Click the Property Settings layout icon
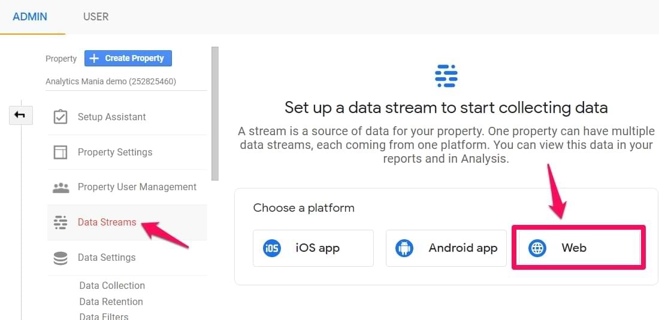This screenshot has height=320, width=659. (61, 153)
